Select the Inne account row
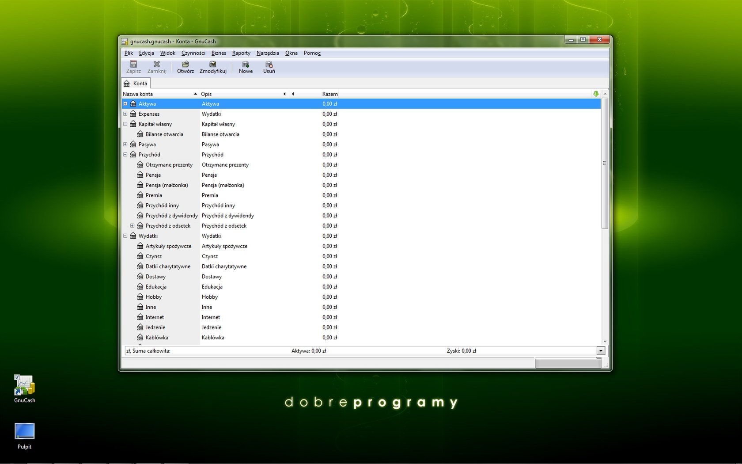 (361, 307)
